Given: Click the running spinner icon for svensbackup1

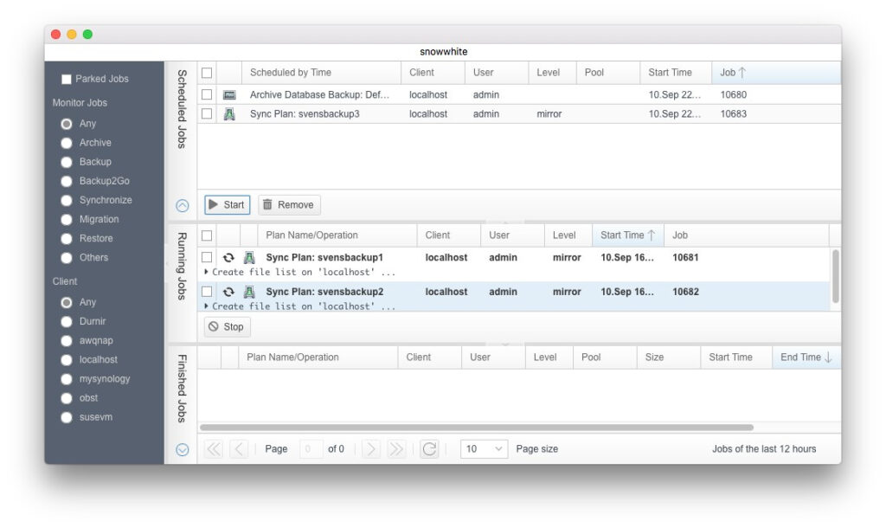Looking at the screenshot, I should 228,258.
